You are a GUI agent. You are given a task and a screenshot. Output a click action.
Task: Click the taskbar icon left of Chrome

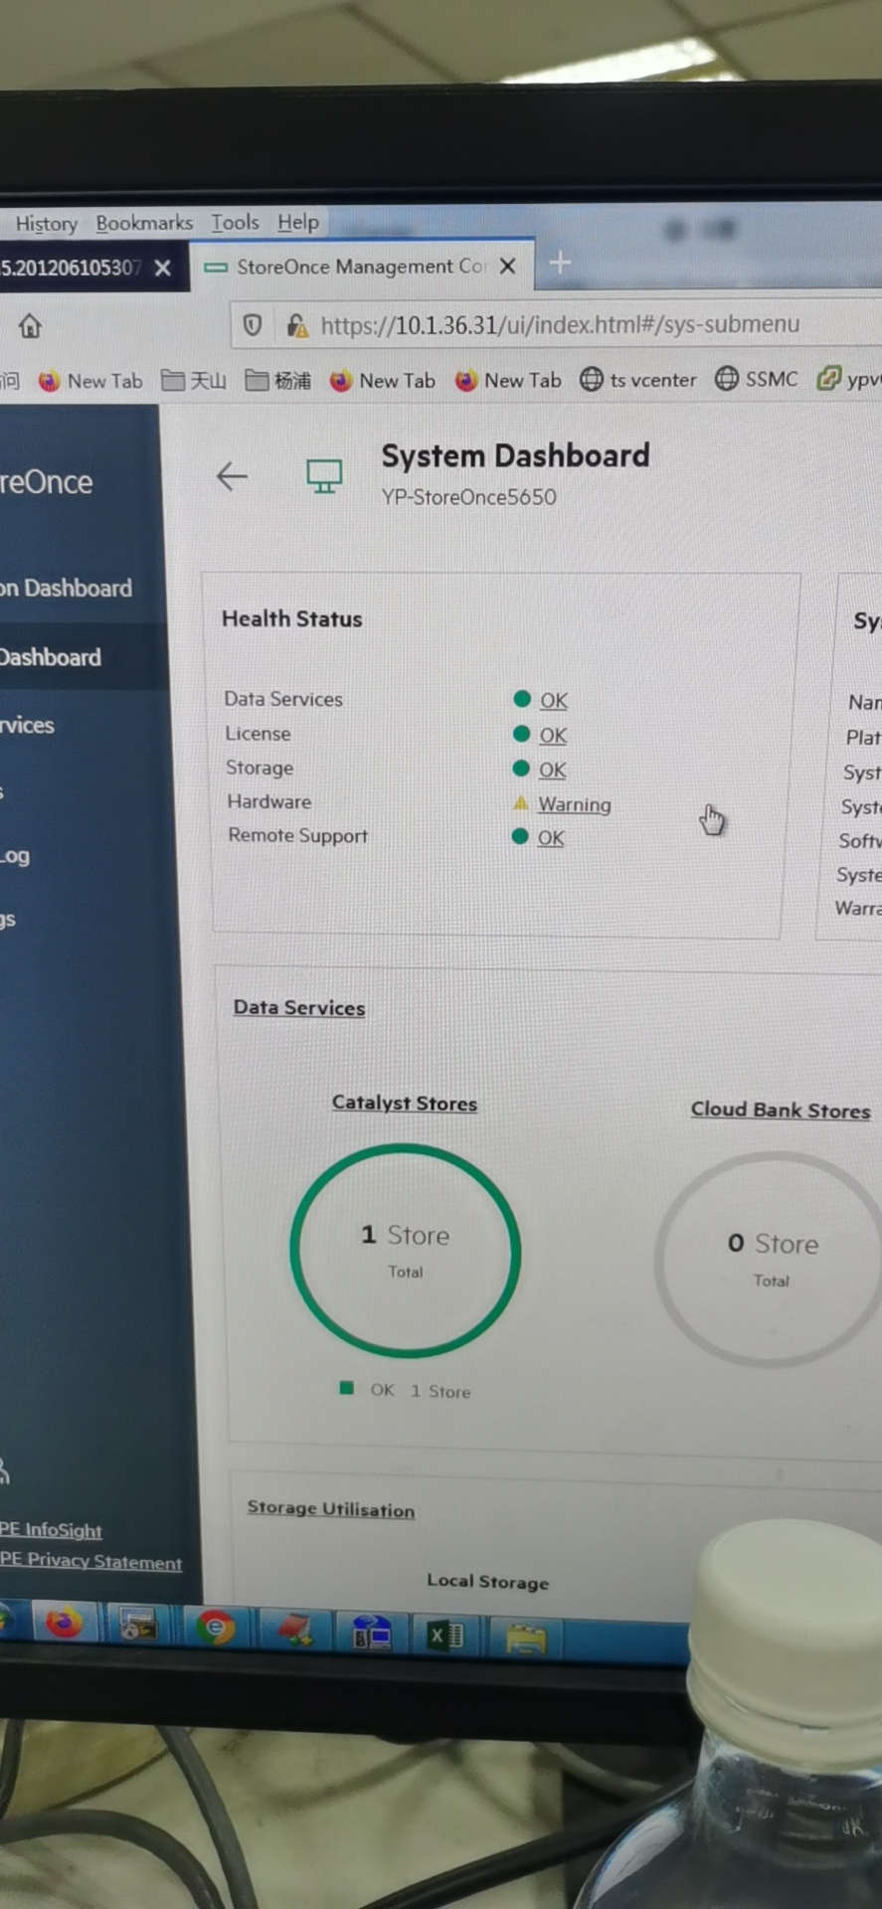point(138,1626)
